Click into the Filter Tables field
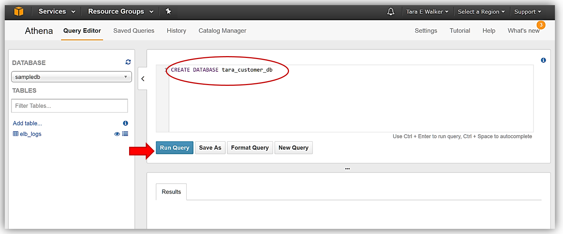This screenshot has height=234, width=563. 70,106
